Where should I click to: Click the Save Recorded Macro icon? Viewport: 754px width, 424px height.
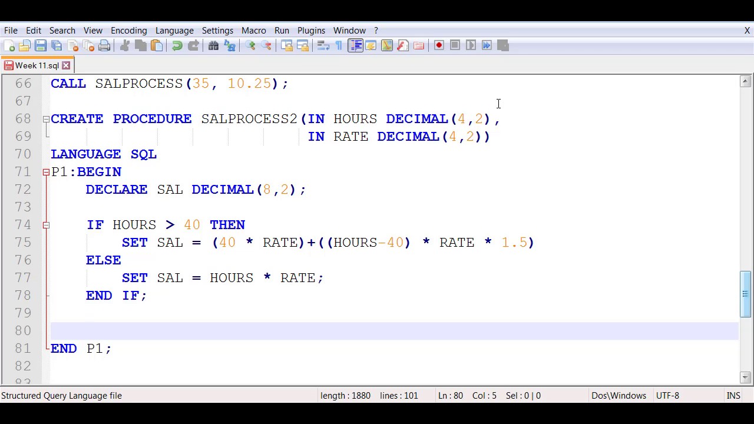tap(503, 45)
